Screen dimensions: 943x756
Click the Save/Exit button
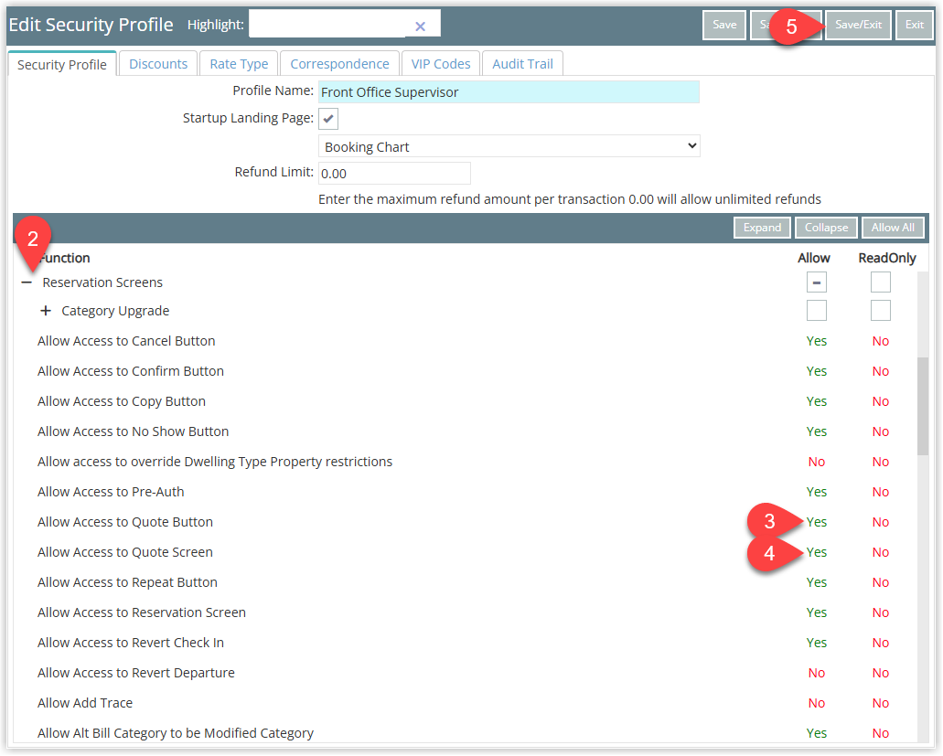pyautogui.click(x=858, y=25)
